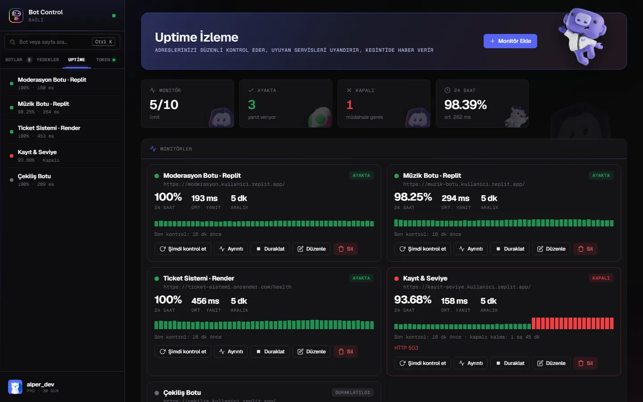The width and height of the screenshot is (643, 402).
Task: Click the green status dot of Moderasyon Botu card
Action: point(157,176)
